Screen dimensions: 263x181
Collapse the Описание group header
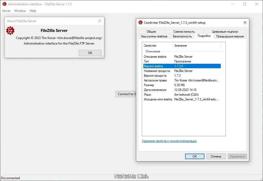(153, 51)
